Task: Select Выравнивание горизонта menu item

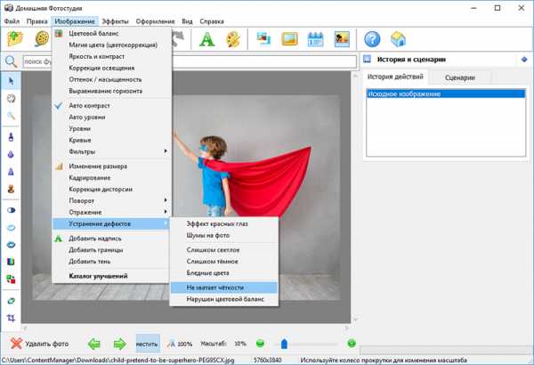Action: pos(111,91)
